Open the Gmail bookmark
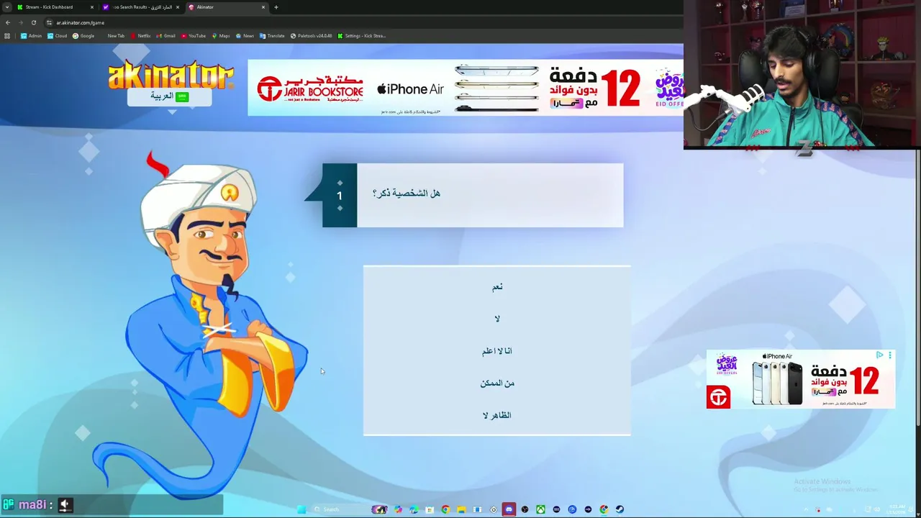The width and height of the screenshot is (921, 518). pyautogui.click(x=166, y=36)
